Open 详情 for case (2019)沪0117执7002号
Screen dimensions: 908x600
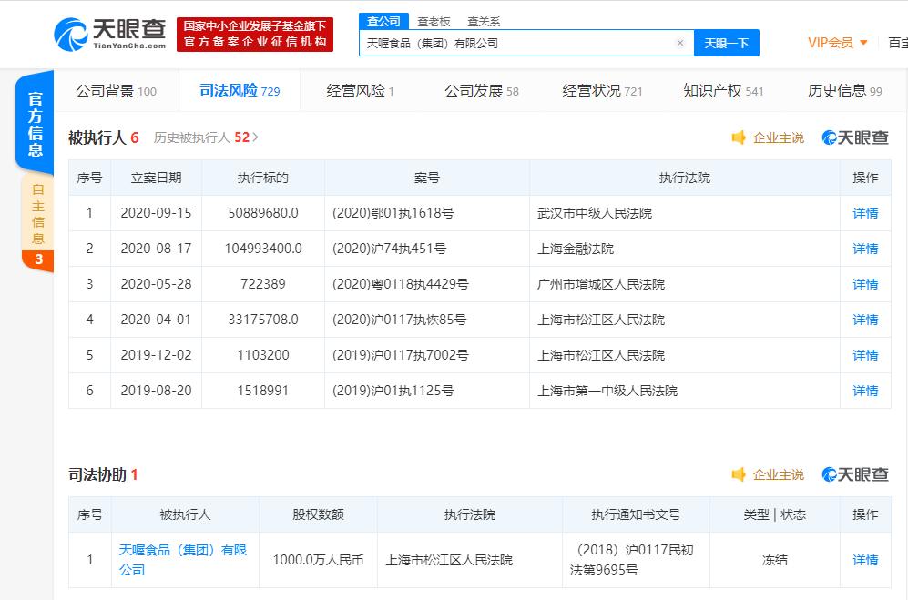coord(865,355)
